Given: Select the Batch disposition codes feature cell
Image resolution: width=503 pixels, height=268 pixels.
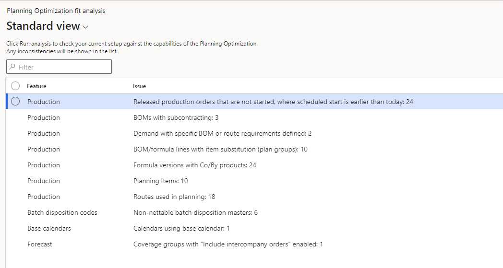Looking at the screenshot, I should [62, 212].
